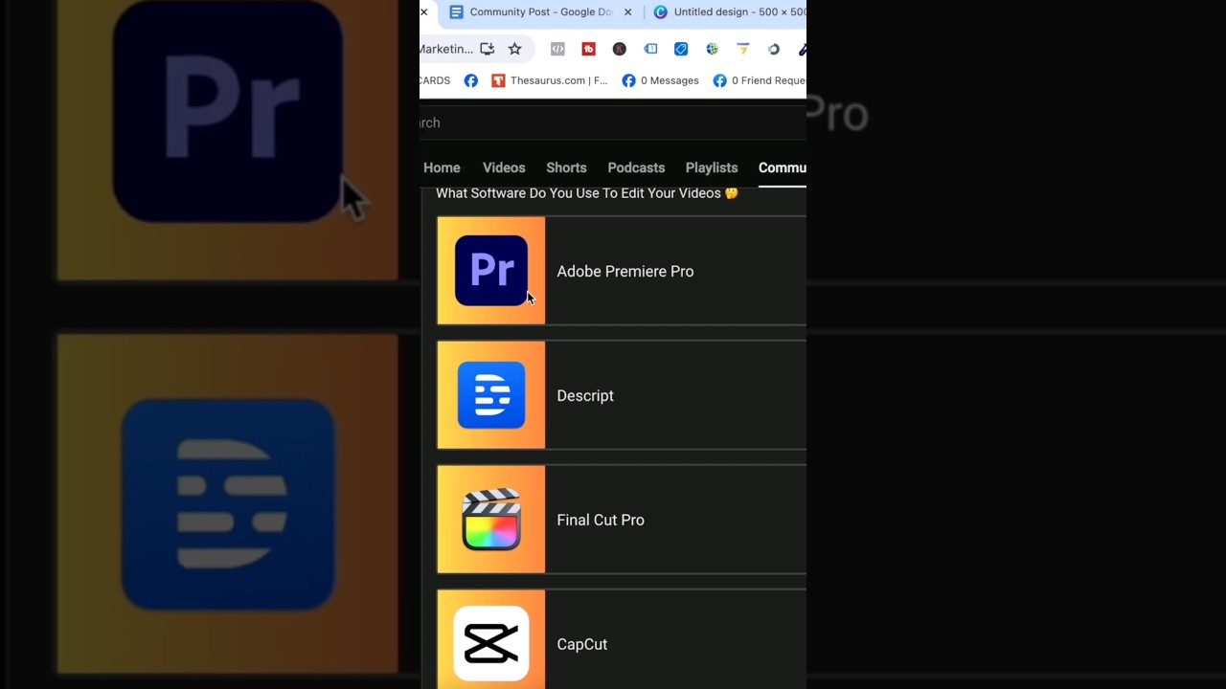Image resolution: width=1226 pixels, height=689 pixels.
Task: Click the YouTube search field
Action: (613, 122)
